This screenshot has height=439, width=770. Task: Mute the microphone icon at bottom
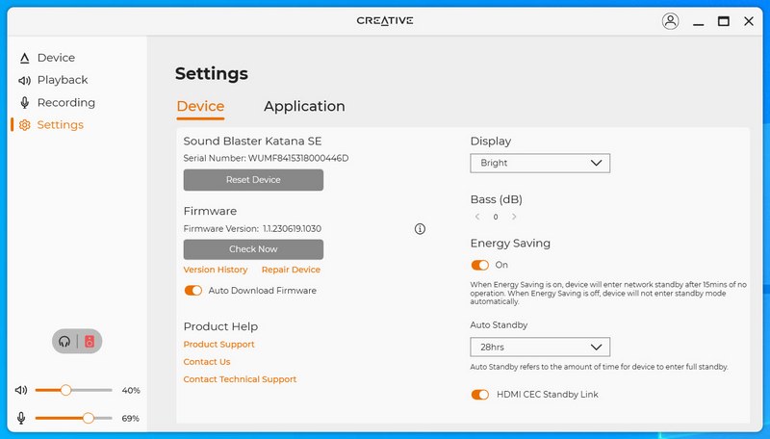21,418
